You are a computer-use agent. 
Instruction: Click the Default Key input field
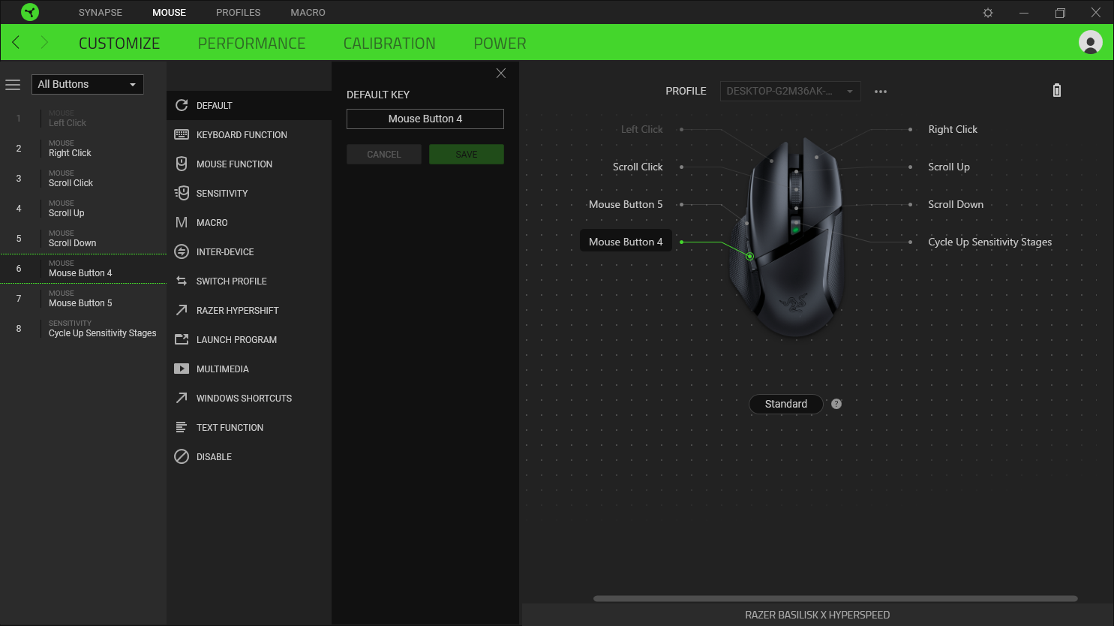click(x=425, y=119)
